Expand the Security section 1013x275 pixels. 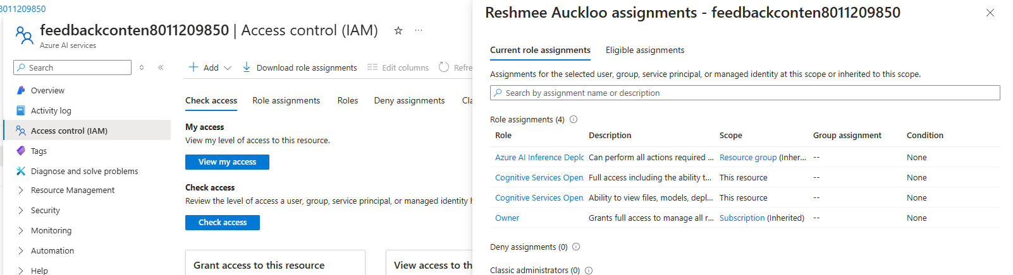click(21, 210)
